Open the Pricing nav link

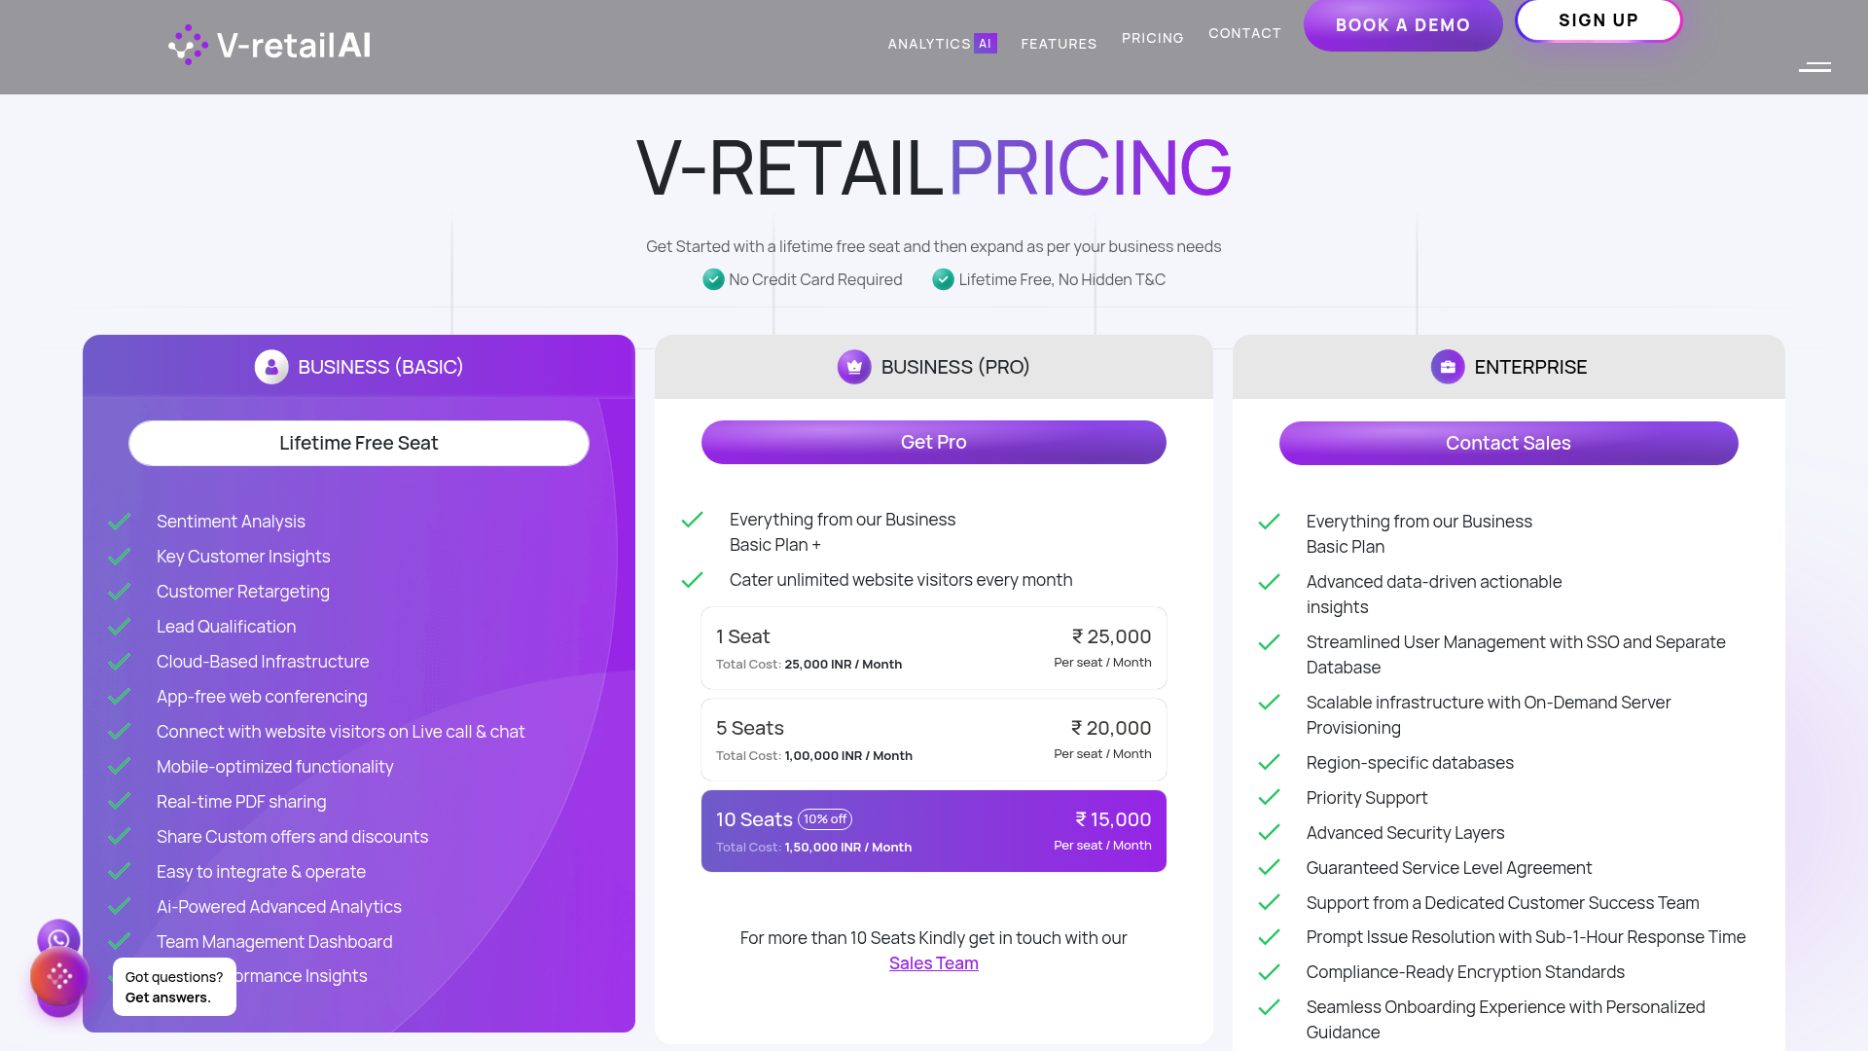[x=1153, y=38]
